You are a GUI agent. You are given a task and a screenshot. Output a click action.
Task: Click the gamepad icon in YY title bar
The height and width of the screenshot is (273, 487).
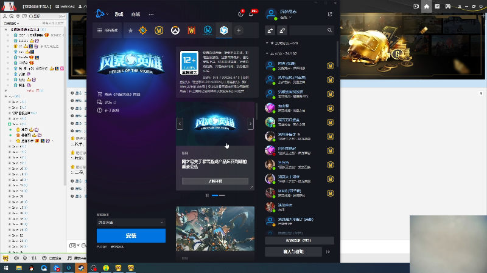pos(448,6)
